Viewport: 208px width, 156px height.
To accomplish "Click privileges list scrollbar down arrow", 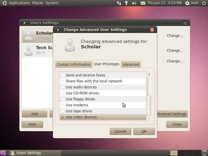I will point(149,118).
